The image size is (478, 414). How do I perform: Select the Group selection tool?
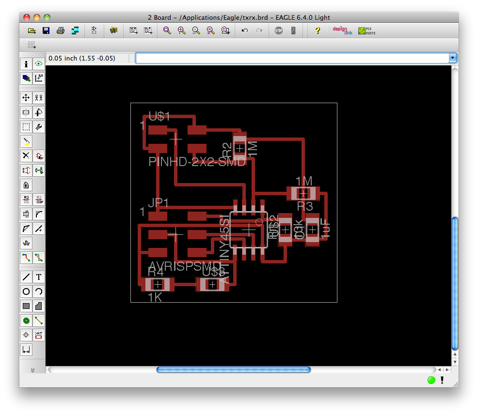pyautogui.click(x=26, y=127)
